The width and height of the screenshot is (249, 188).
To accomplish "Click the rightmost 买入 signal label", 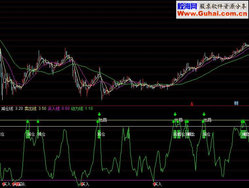I will tap(158, 184).
